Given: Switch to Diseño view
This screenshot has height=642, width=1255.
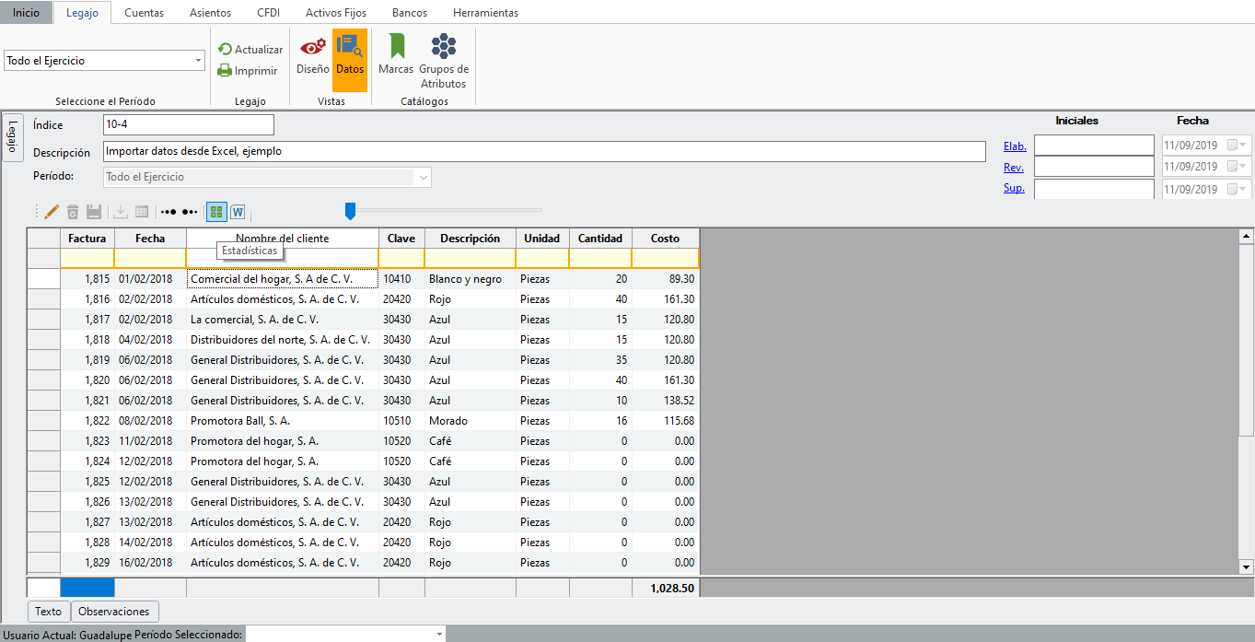Looking at the screenshot, I should point(313,54).
